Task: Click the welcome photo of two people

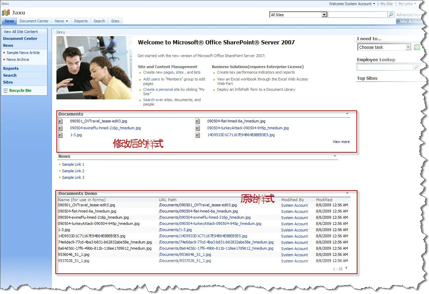Action: click(94, 68)
